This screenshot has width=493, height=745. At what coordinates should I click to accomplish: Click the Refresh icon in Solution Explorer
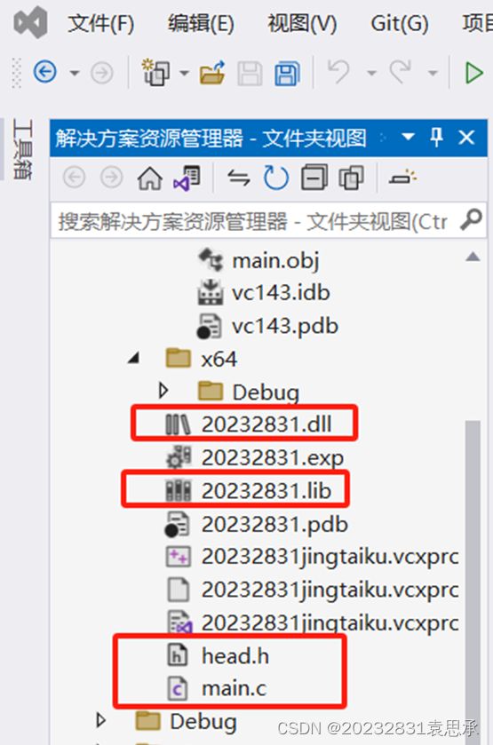(x=276, y=178)
